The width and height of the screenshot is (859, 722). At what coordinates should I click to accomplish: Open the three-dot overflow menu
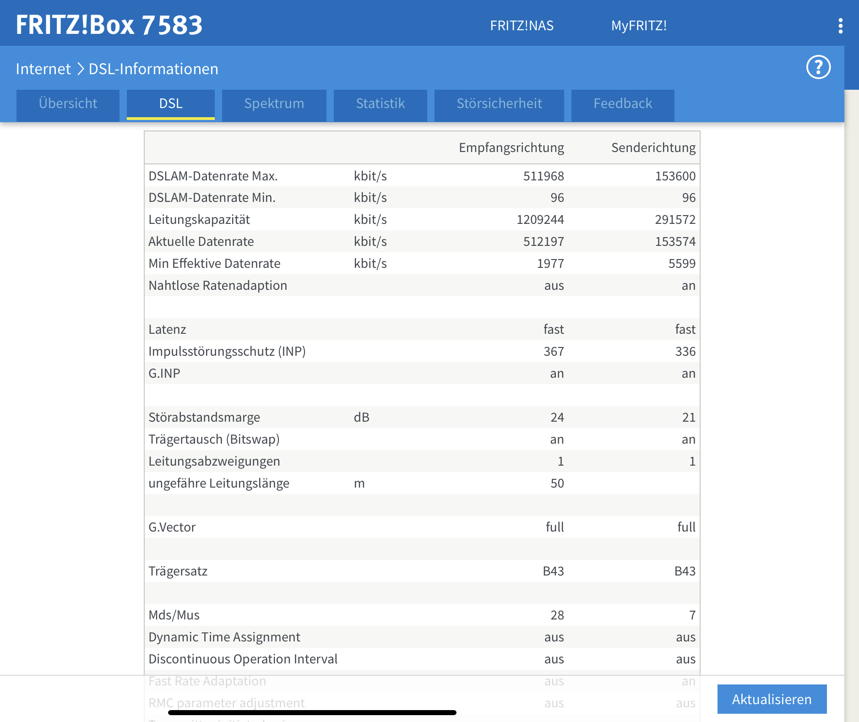(x=840, y=26)
